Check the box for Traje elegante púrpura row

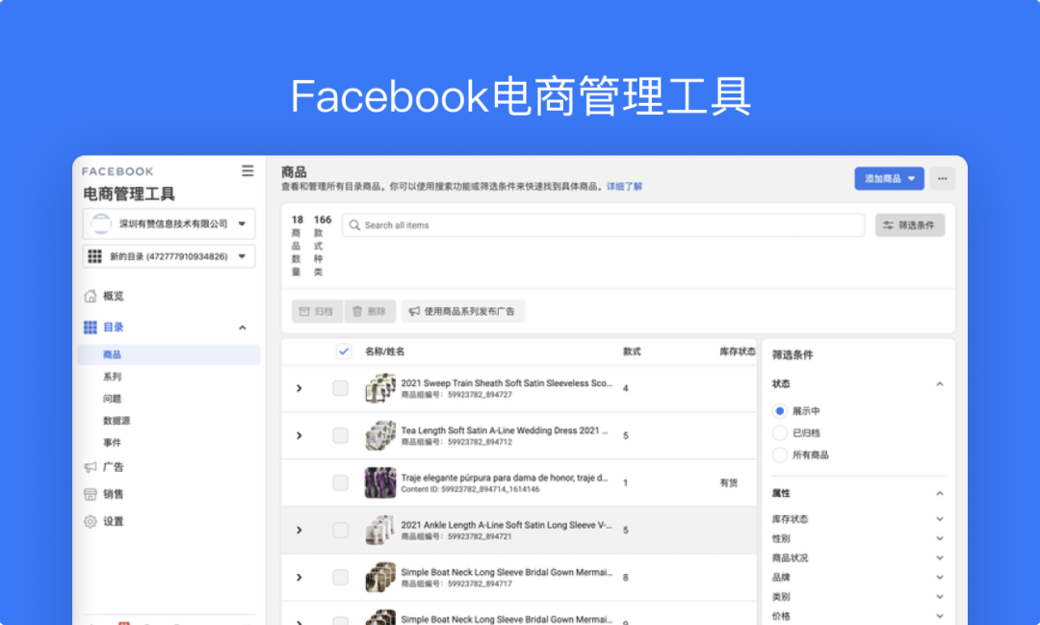pos(340,482)
